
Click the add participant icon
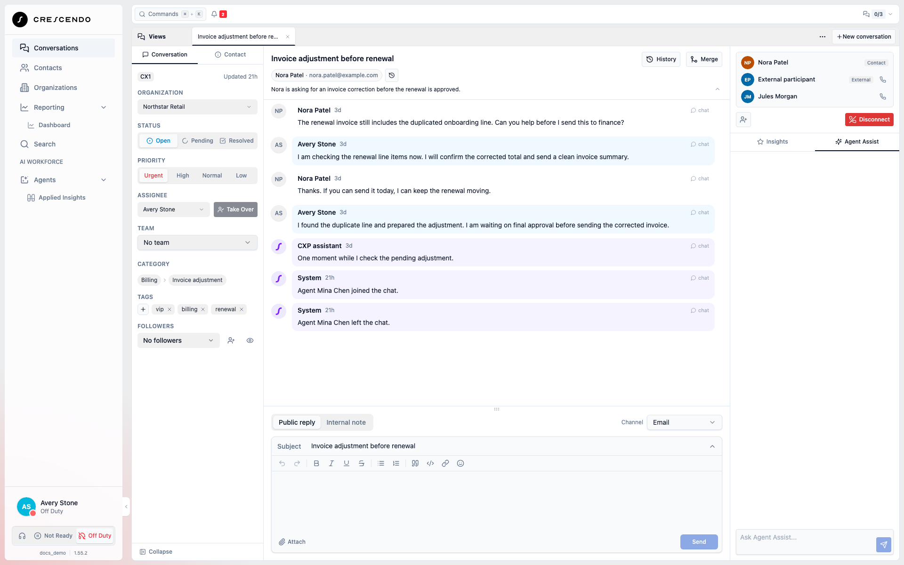pos(743,120)
